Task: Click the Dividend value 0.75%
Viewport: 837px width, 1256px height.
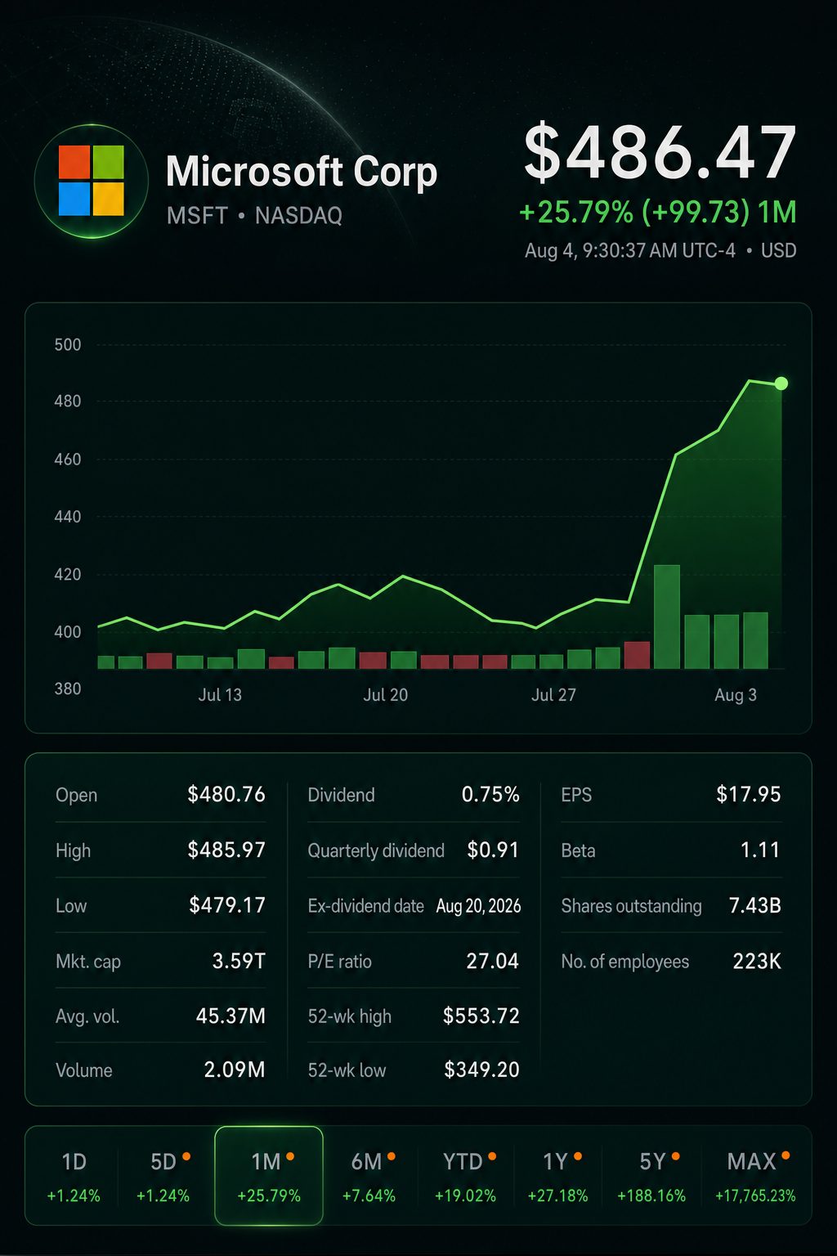Action: 490,795
